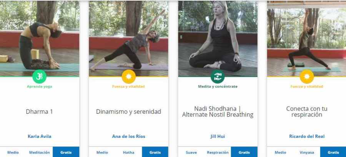Click the Medita y concéntrate hands icon
Image resolution: width=346 pixels, height=157 pixels.
point(218,77)
